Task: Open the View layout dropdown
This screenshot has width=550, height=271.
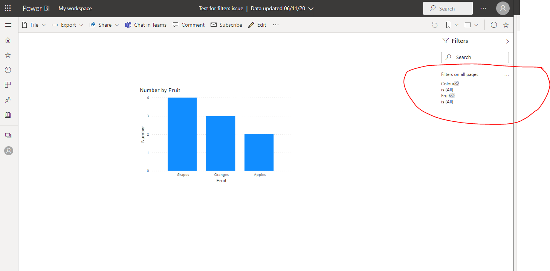Action: click(x=472, y=25)
